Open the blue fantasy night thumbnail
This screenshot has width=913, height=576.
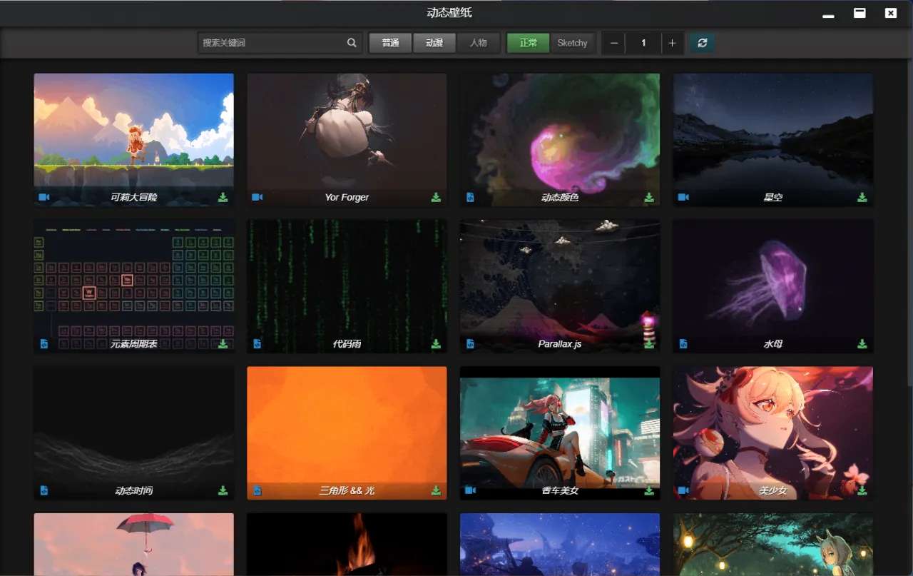(560, 545)
